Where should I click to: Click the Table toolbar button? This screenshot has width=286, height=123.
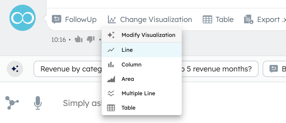(x=218, y=19)
